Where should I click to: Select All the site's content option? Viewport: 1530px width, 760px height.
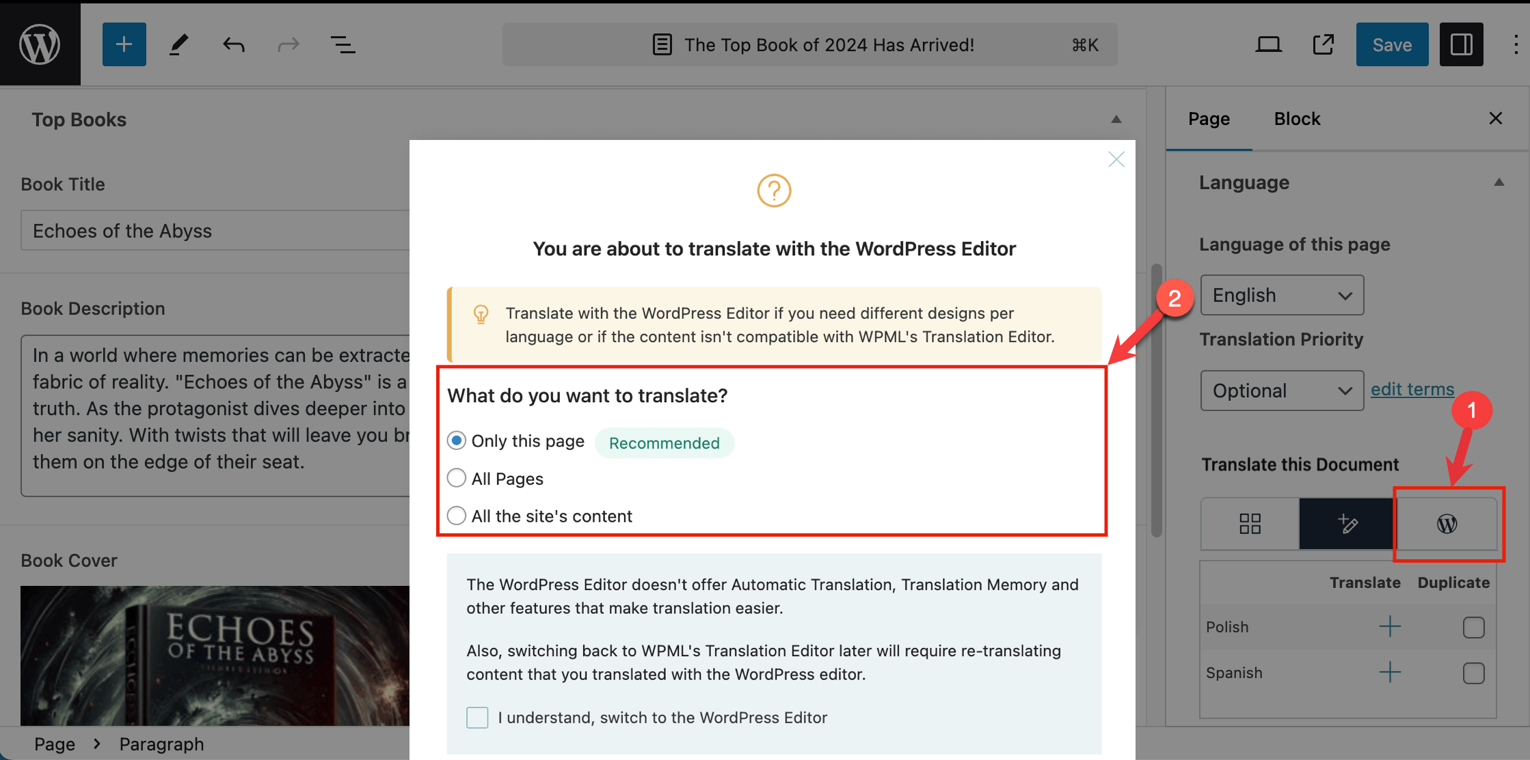457,516
